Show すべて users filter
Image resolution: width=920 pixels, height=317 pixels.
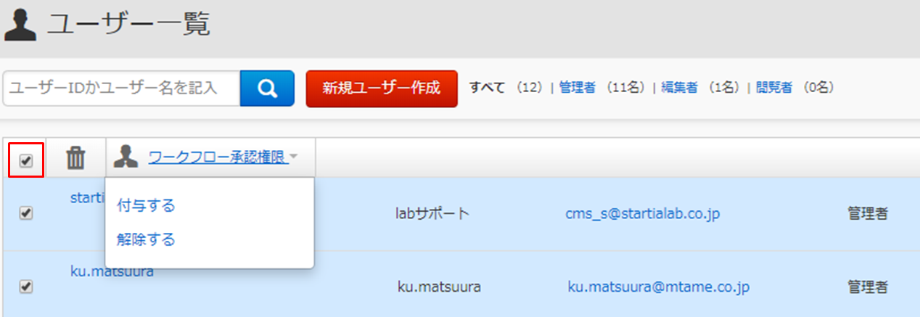coord(487,88)
